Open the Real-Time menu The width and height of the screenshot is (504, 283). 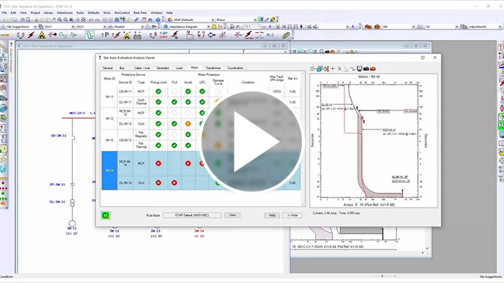pos(140,13)
